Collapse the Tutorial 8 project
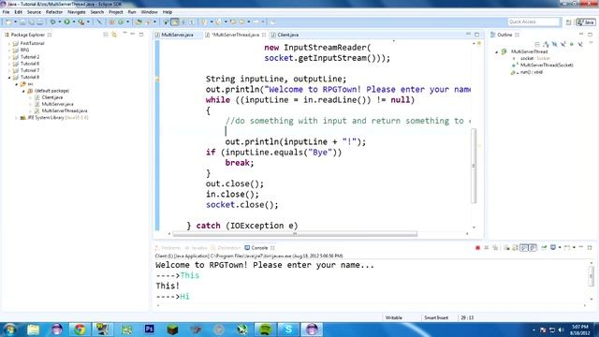This screenshot has height=337, width=599. (9, 77)
